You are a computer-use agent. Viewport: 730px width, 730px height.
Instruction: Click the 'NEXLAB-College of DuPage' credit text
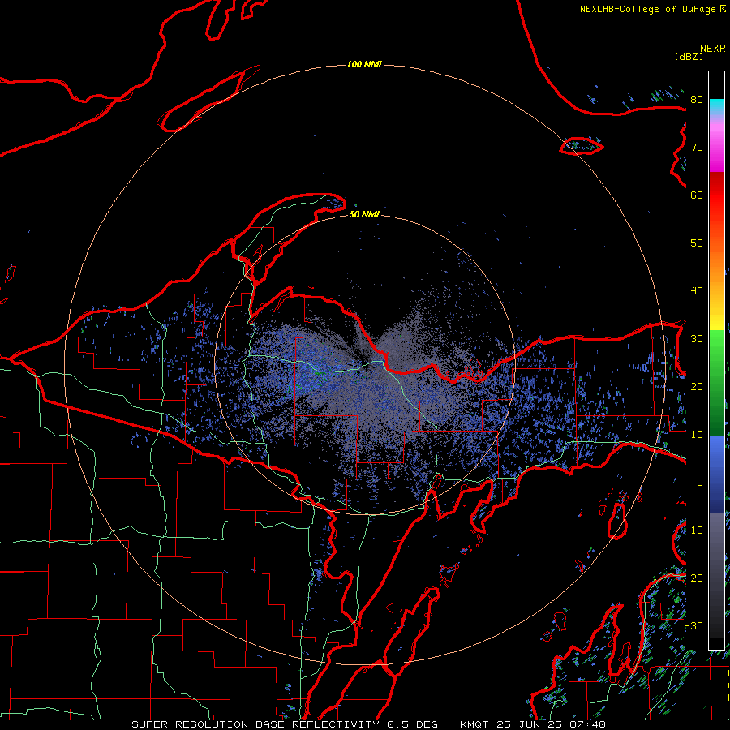click(647, 9)
